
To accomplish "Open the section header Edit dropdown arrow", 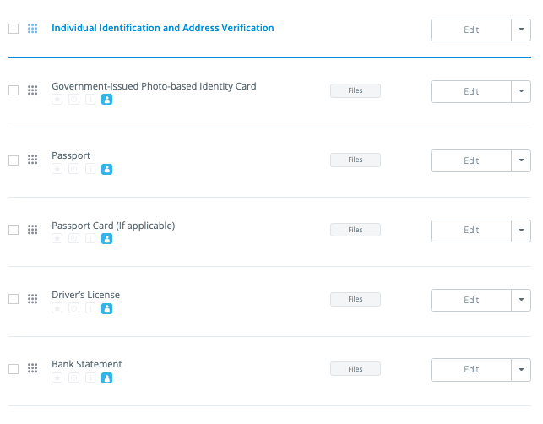I will pos(521,30).
